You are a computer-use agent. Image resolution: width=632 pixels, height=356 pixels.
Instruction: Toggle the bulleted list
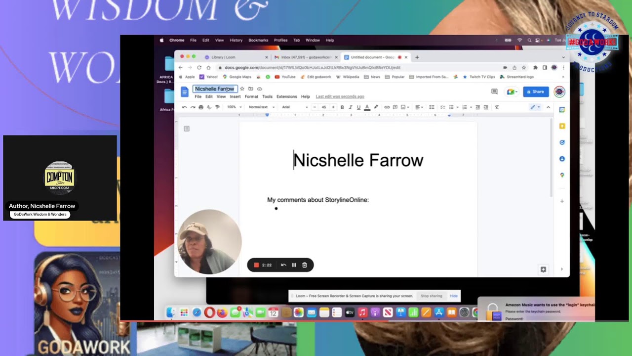point(451,107)
